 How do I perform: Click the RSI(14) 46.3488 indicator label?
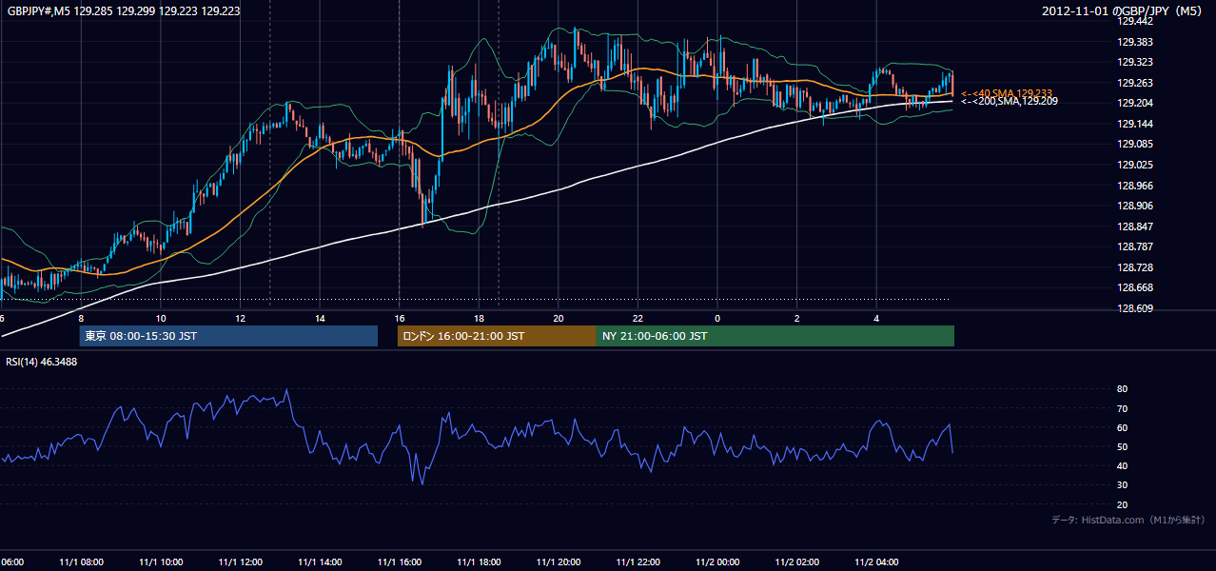42,362
